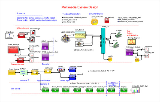Click the Enable_Pwr_Gating: false parameter
The image size is (160, 102).
[84, 50]
